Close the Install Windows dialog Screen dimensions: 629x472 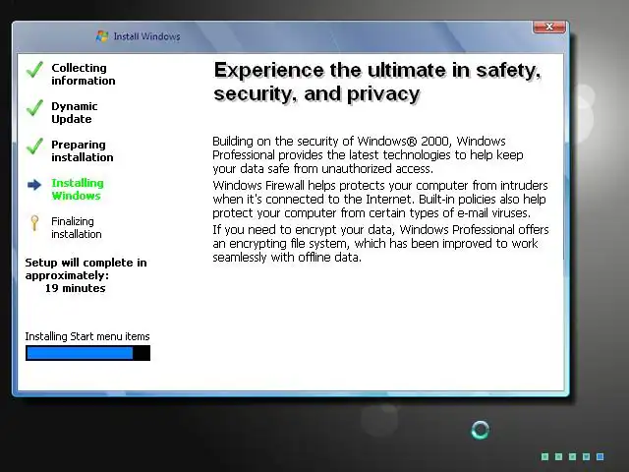(x=549, y=27)
